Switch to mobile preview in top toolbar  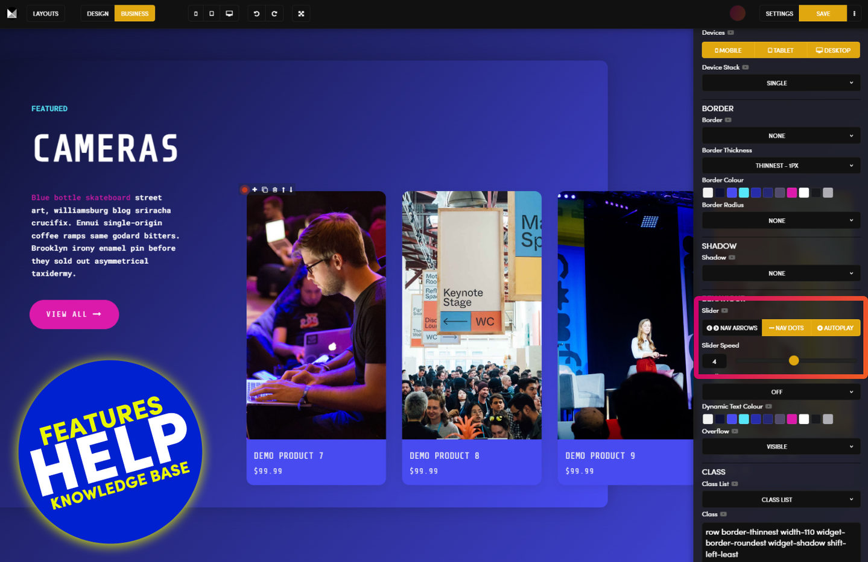point(195,13)
